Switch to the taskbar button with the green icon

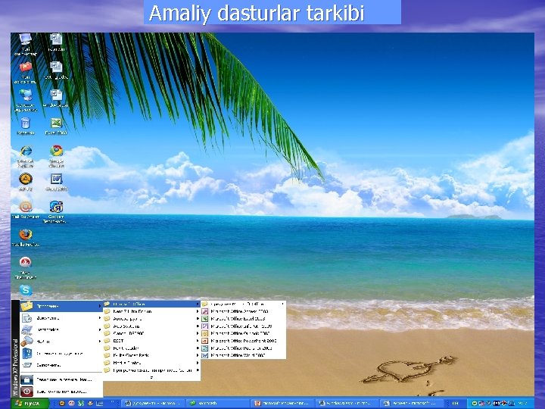click(x=218, y=404)
